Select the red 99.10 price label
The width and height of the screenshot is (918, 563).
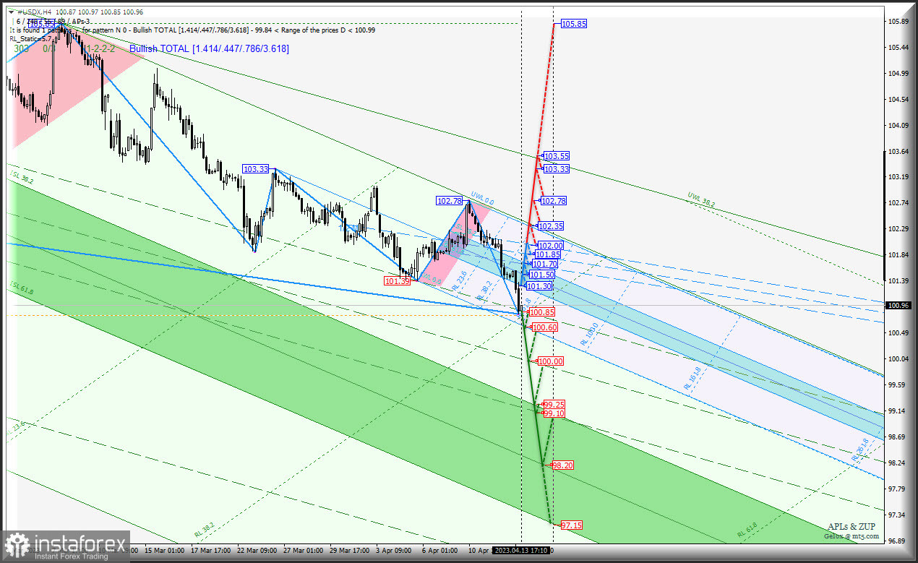(554, 413)
